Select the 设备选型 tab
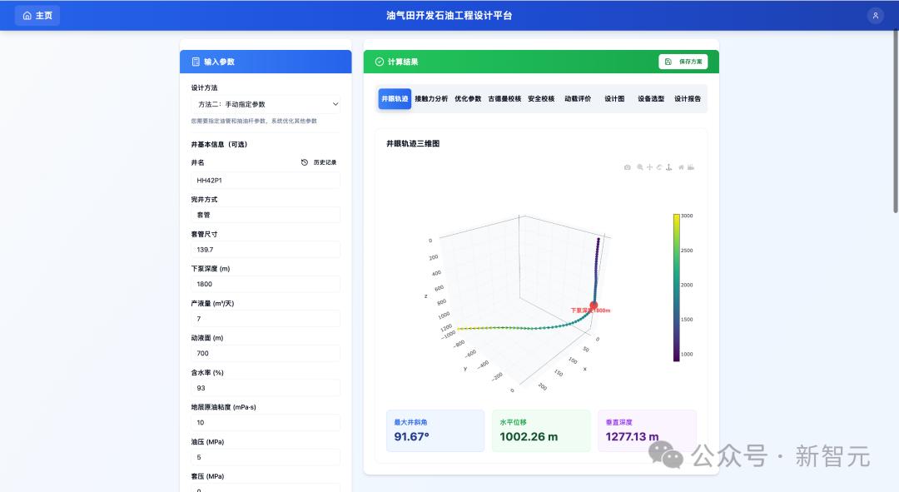This screenshot has width=899, height=492. (x=651, y=99)
